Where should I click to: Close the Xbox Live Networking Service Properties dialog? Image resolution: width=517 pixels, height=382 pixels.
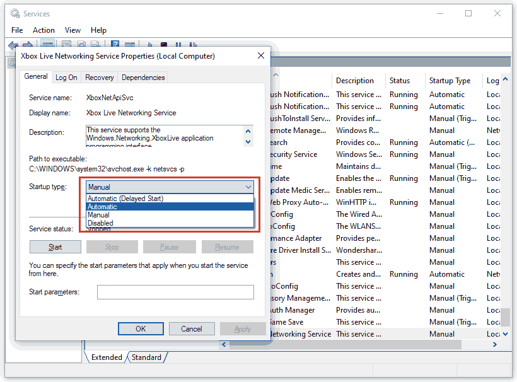tap(261, 55)
